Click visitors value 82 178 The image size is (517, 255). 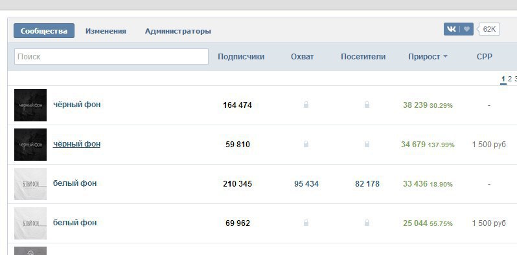(x=367, y=184)
